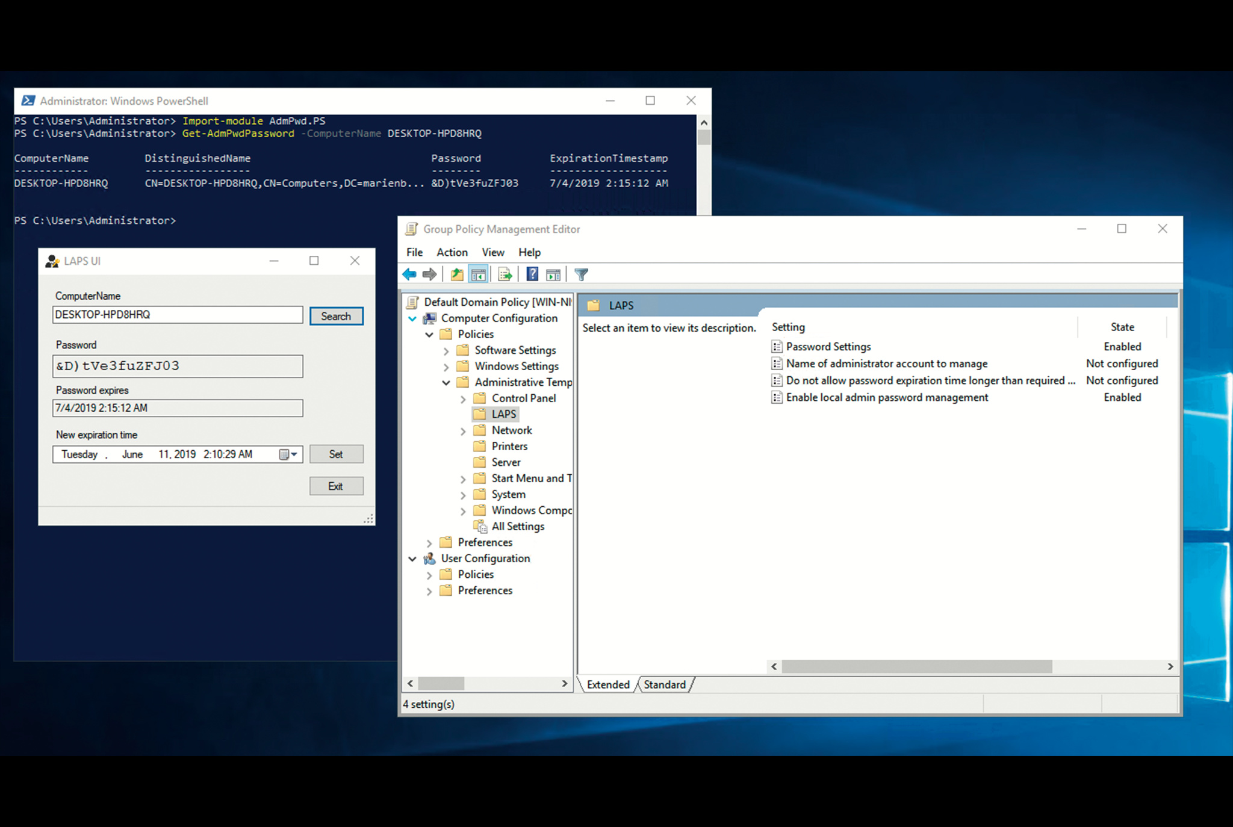Click the ComputerName input field
Screen dimensions: 1233x827
click(178, 315)
